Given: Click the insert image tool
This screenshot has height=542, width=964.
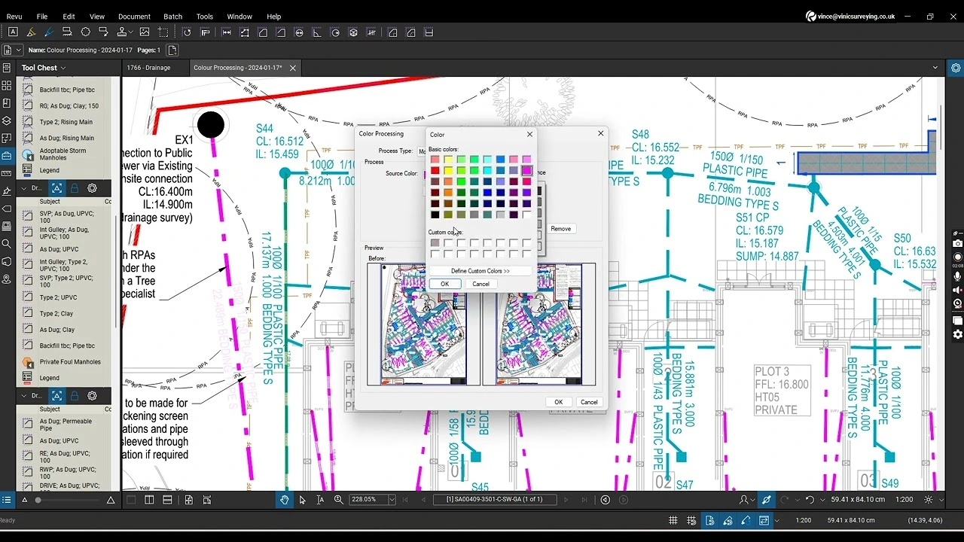Looking at the screenshot, I should point(144,32).
